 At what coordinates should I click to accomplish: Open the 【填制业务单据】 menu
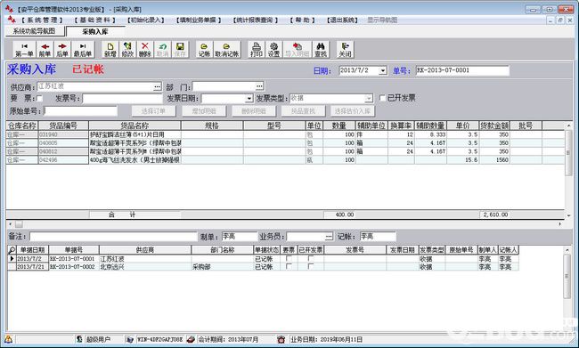pos(199,20)
